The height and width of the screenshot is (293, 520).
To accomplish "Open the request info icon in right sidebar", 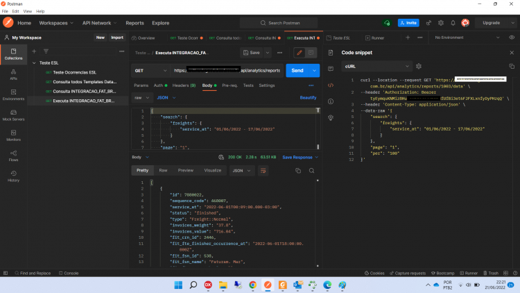I will point(331,101).
